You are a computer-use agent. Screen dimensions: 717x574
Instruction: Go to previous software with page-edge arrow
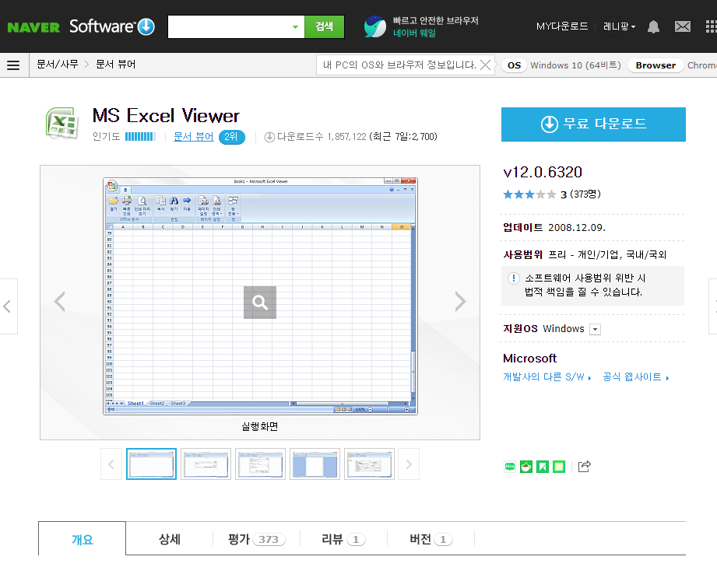7,306
